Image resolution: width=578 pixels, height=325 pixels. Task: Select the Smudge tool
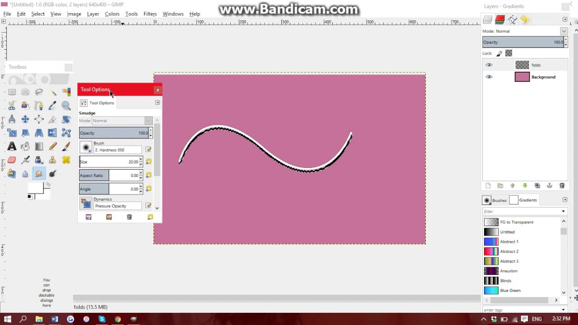(x=39, y=173)
